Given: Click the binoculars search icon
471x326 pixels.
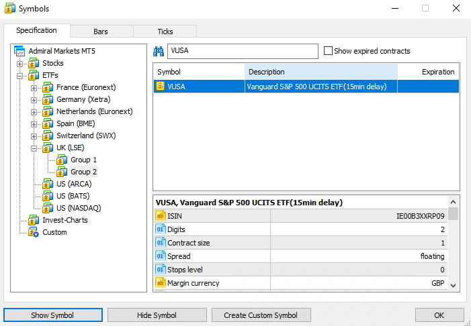Looking at the screenshot, I should click(x=159, y=51).
